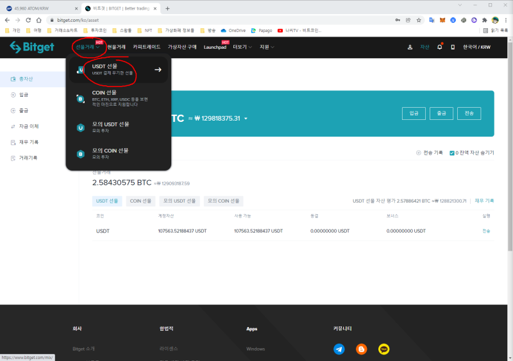This screenshot has width=513, height=361.
Task: Click the 전송 button in banner
Action: (x=469, y=113)
